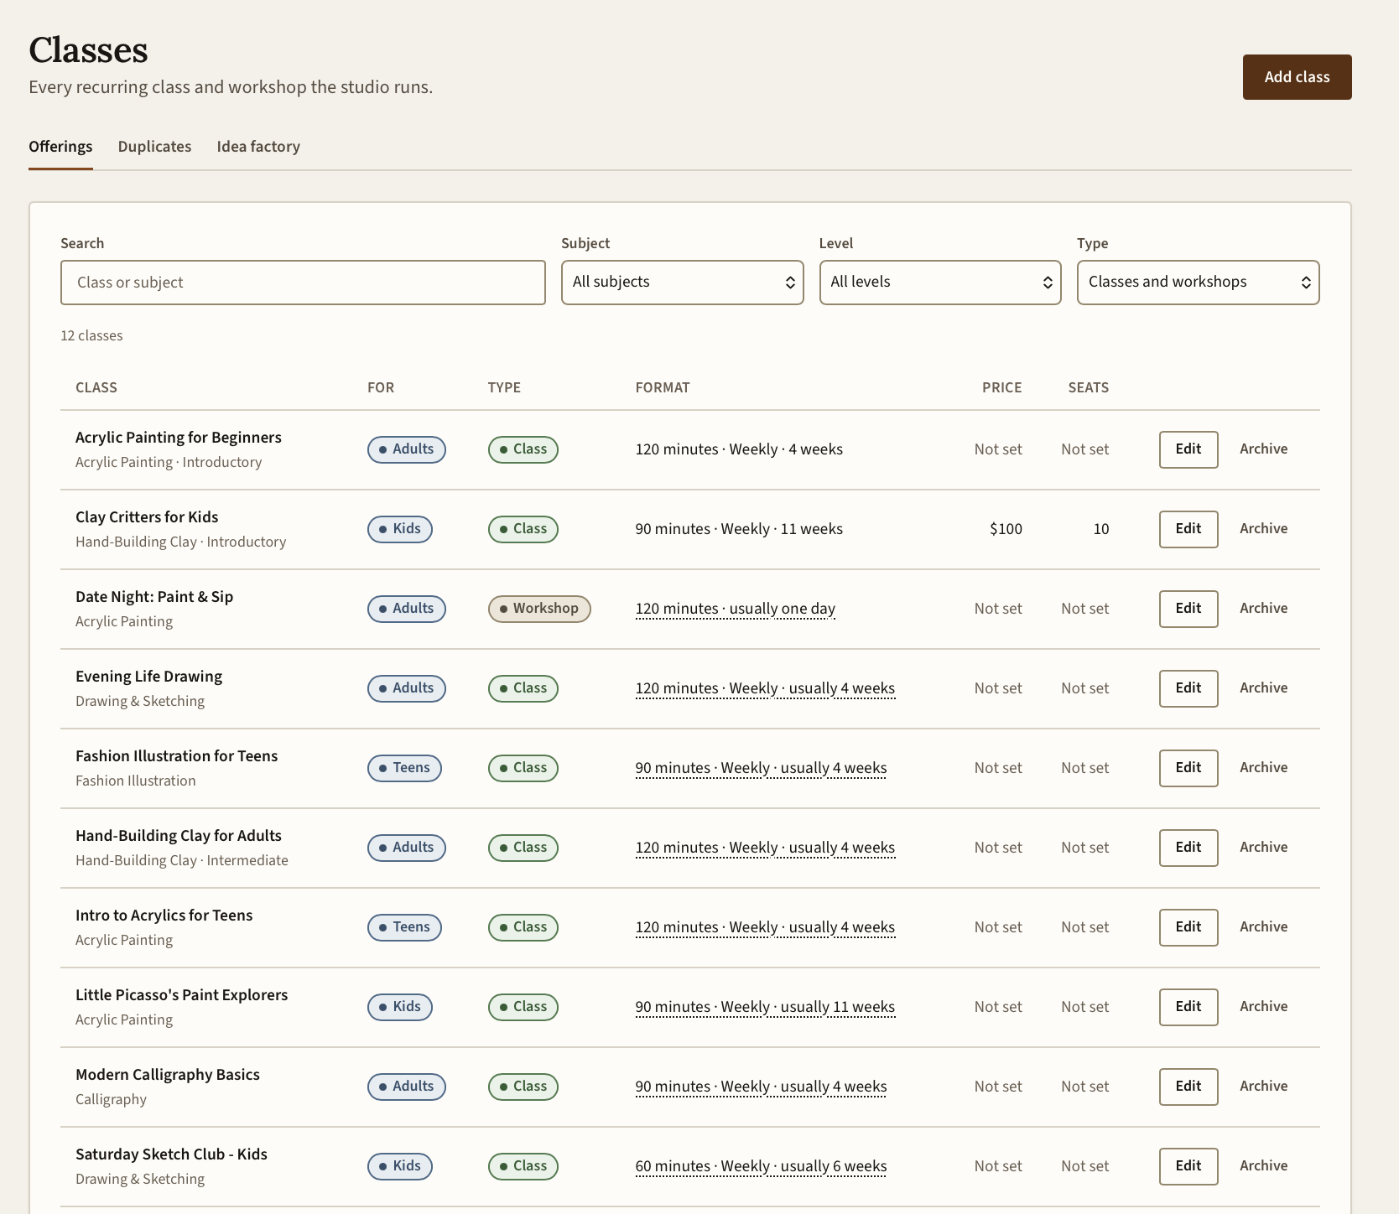Click the $100 price for Clay Critters
The width and height of the screenshot is (1399, 1214).
(x=1006, y=529)
